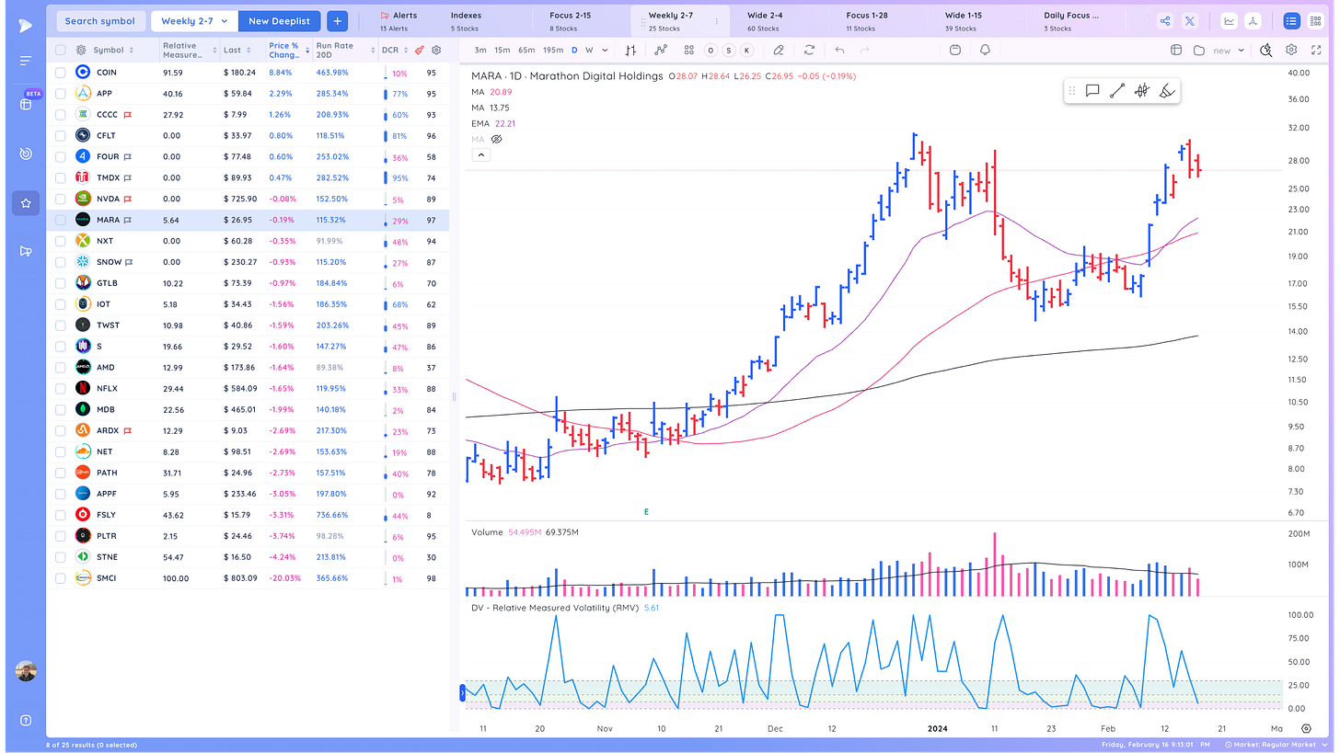Sort by Symbol column
Viewport: 1340px width, 753px height.
click(113, 51)
